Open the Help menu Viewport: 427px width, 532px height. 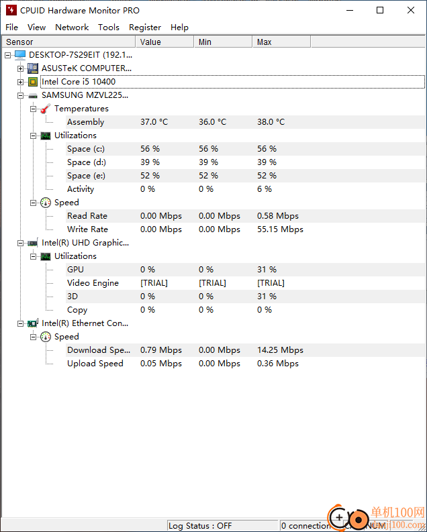point(179,27)
